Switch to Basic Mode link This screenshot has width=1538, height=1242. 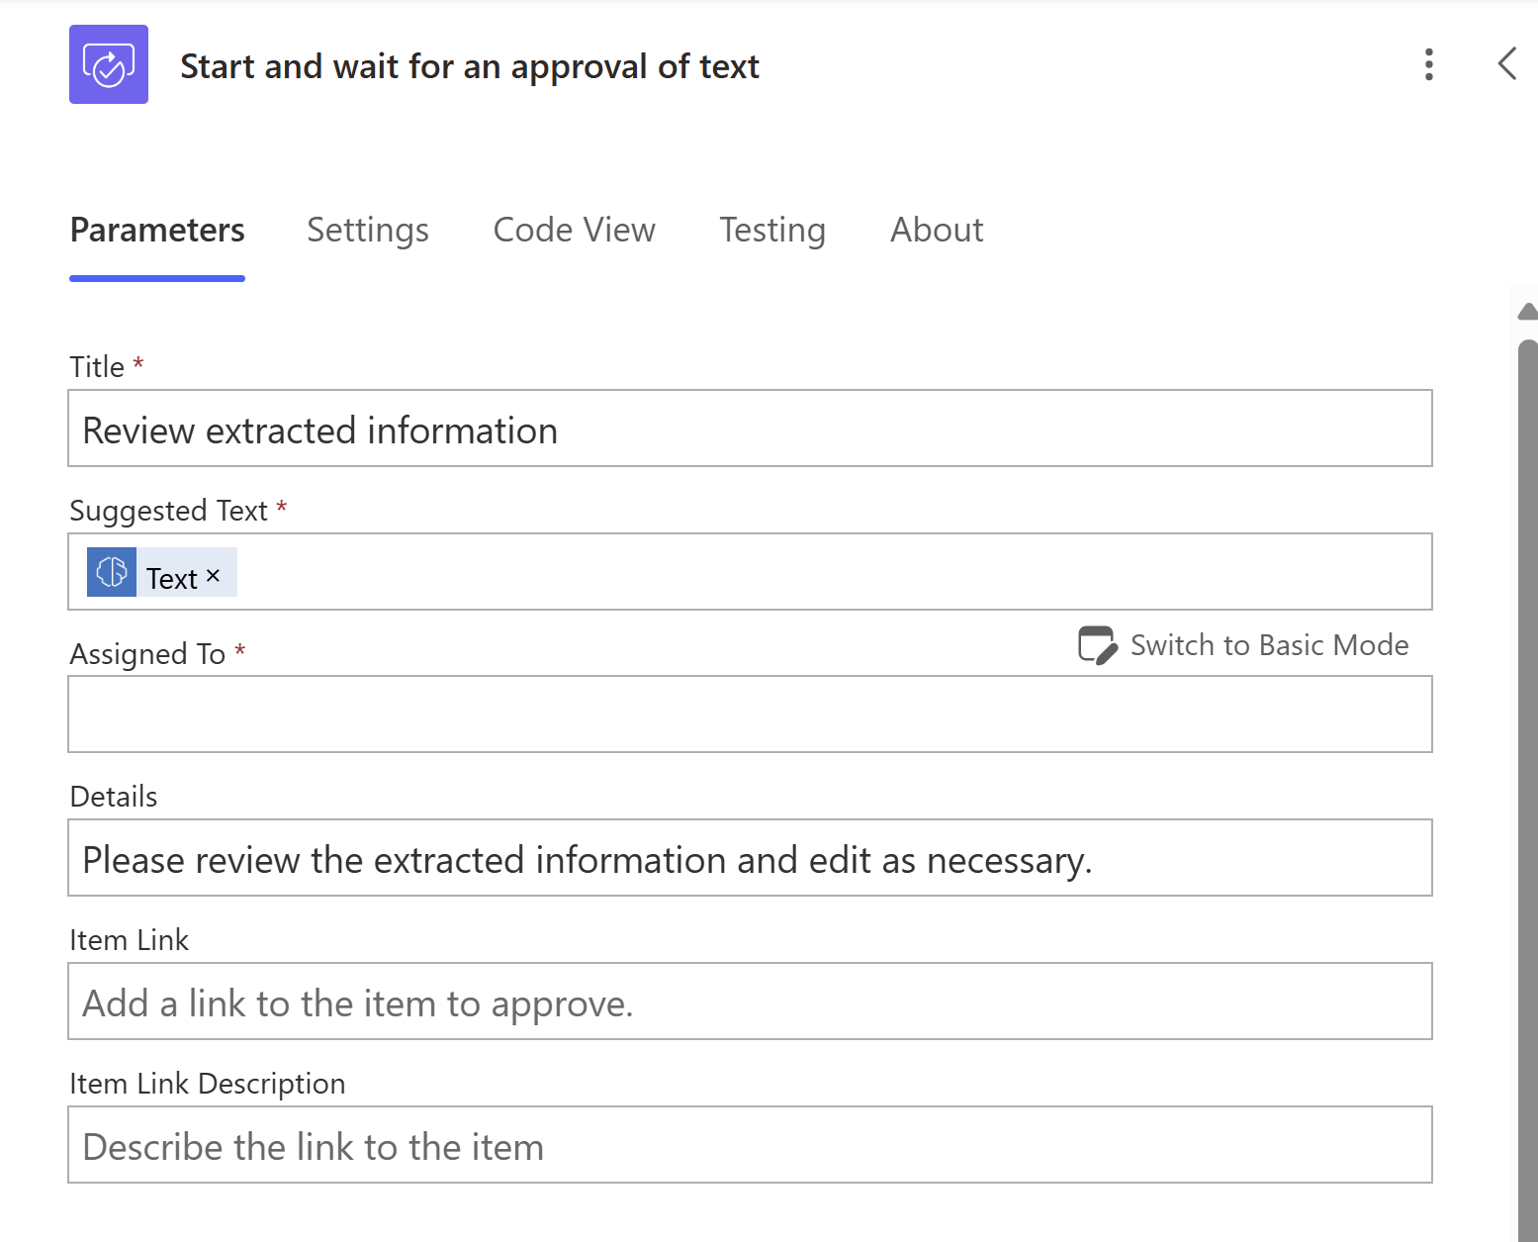(x=1269, y=645)
